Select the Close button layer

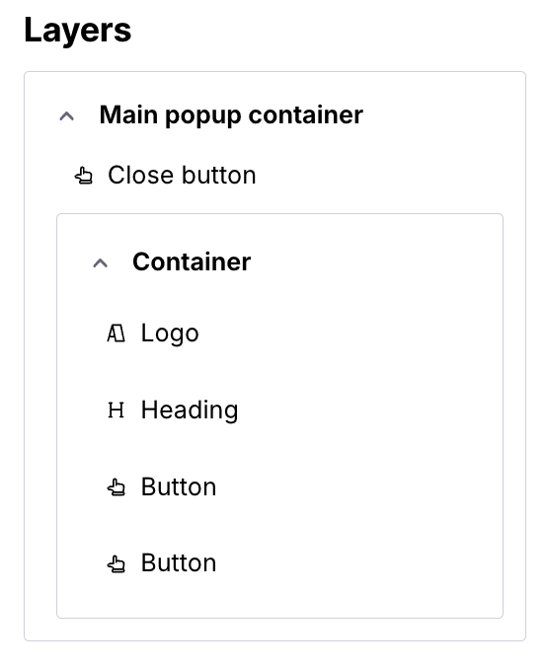coord(182,175)
